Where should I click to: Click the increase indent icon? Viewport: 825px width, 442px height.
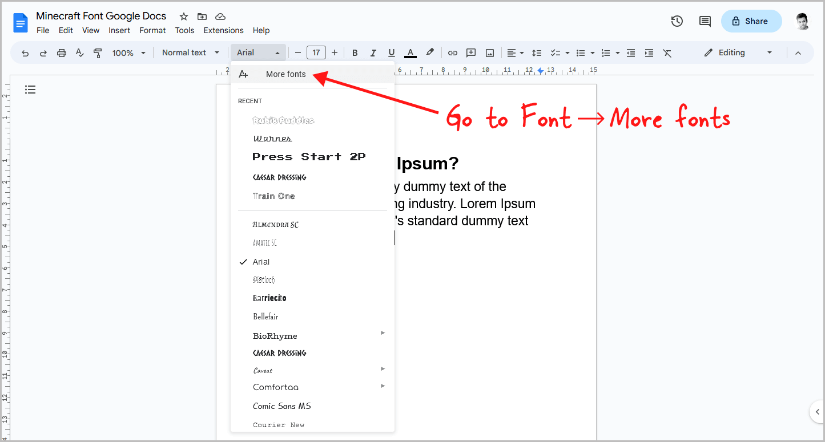click(649, 53)
